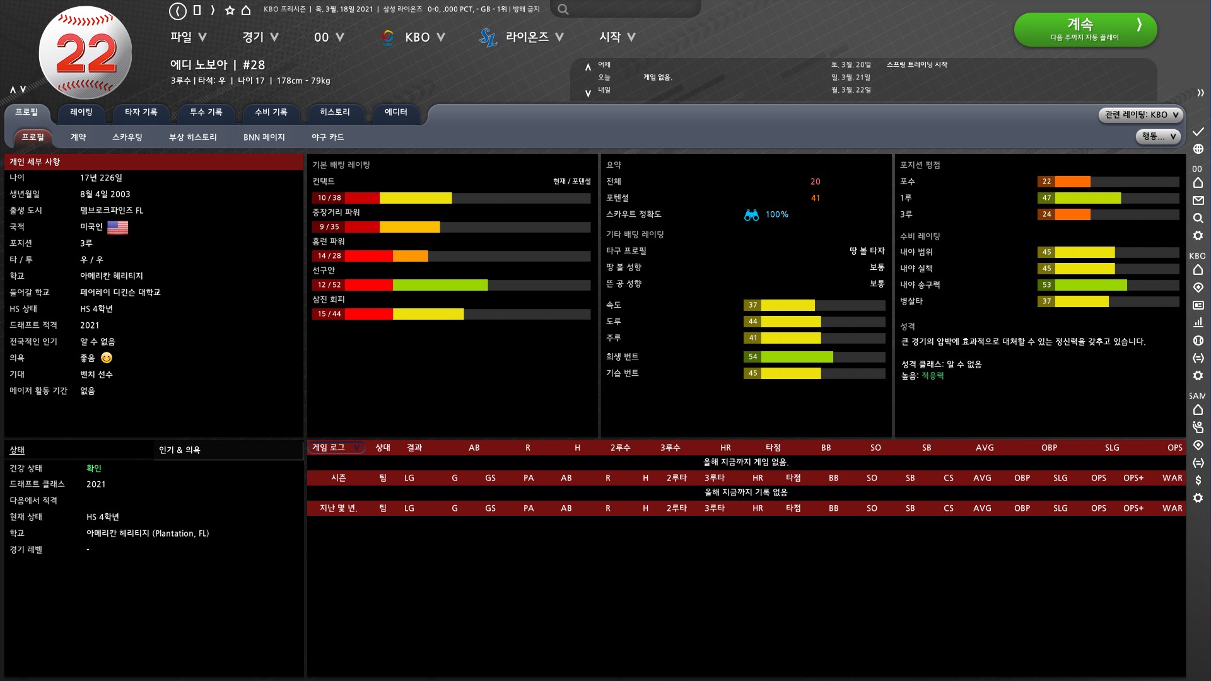Open the 게임 로그 dropdown selector
This screenshot has width=1211, height=681.
click(336, 448)
